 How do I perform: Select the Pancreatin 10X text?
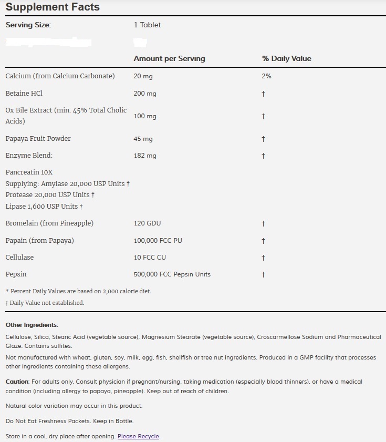click(x=29, y=172)
